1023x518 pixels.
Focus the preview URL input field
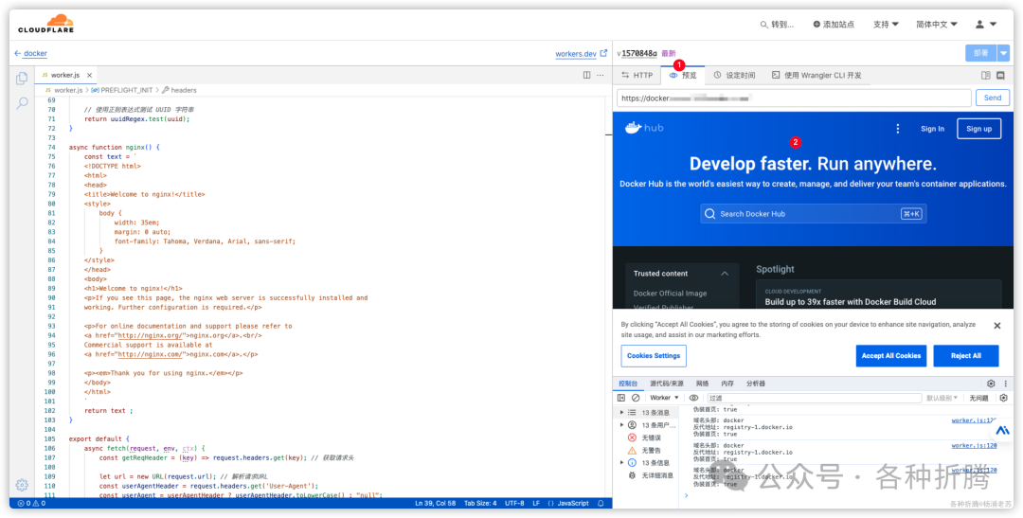point(794,98)
